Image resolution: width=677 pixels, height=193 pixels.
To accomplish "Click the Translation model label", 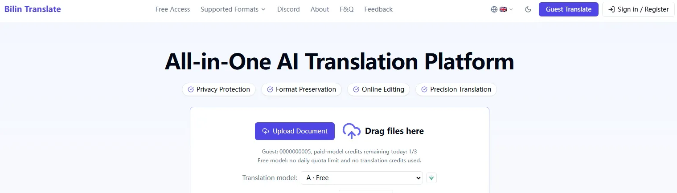I will tap(270, 178).
